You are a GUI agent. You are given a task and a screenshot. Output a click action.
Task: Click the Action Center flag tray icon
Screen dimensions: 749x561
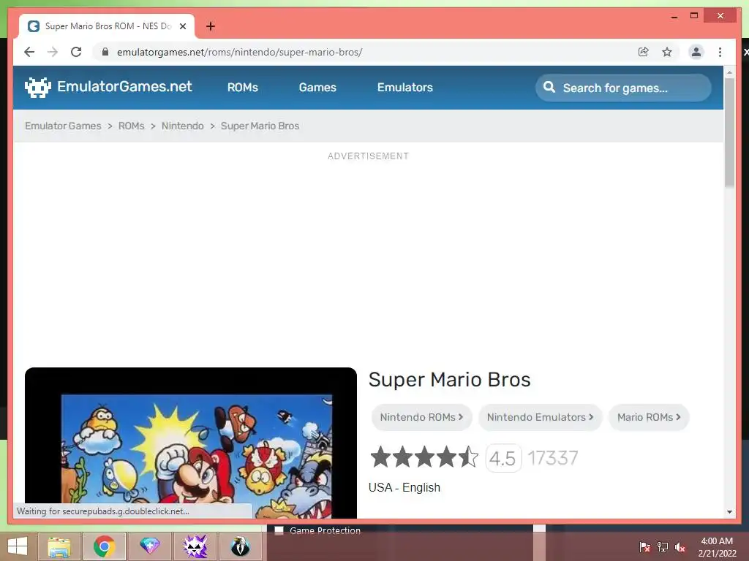645,547
